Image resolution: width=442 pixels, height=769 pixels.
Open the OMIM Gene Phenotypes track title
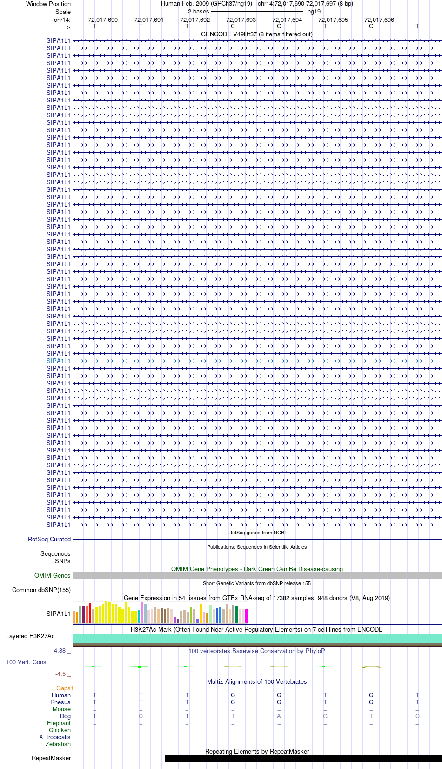pyautogui.click(x=257, y=569)
